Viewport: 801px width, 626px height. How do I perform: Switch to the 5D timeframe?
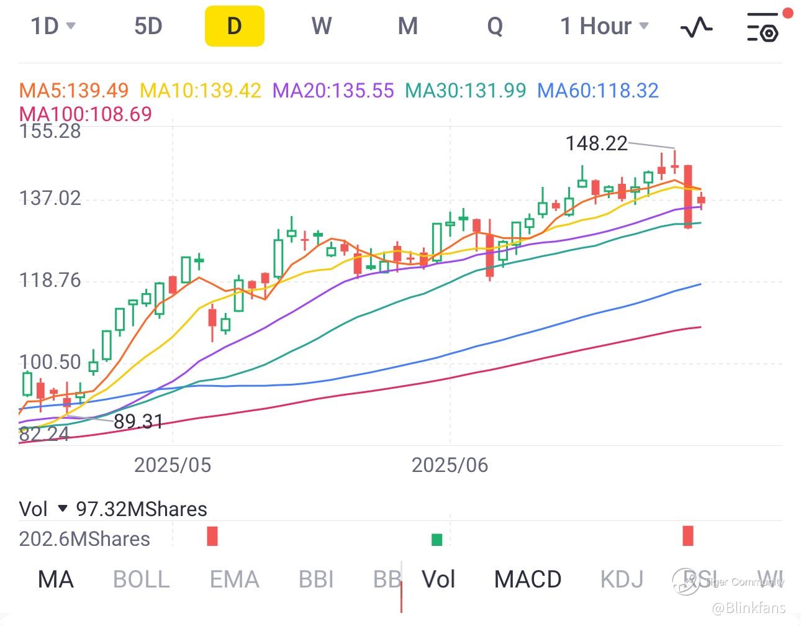pos(148,26)
